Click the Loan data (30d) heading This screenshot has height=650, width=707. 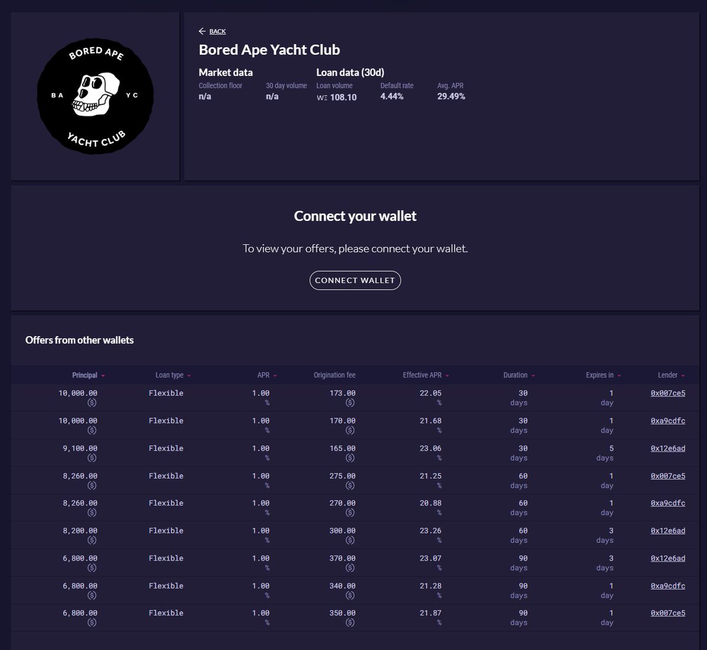350,72
